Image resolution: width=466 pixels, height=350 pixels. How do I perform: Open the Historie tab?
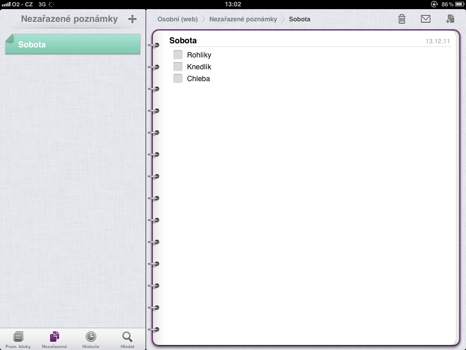click(x=91, y=340)
